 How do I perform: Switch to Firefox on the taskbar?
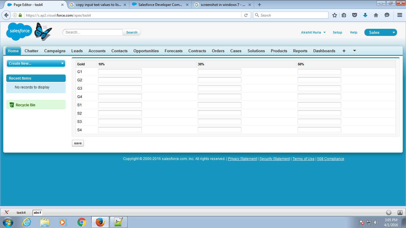(100, 222)
